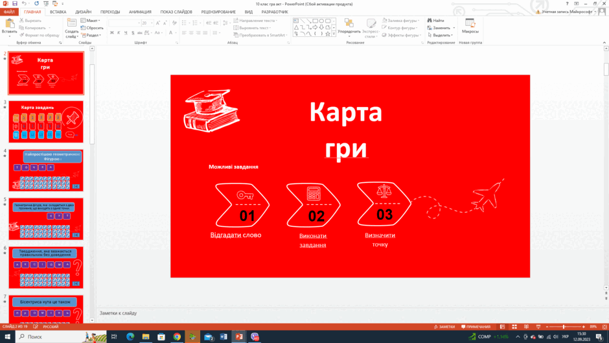Screen dimensions: 609x343
Task: Increase the font size
Action: pos(158,23)
